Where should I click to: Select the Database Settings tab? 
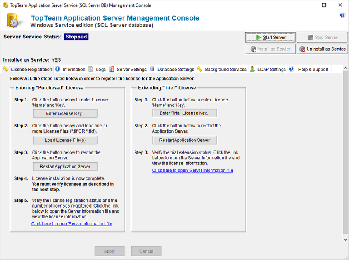172,69
